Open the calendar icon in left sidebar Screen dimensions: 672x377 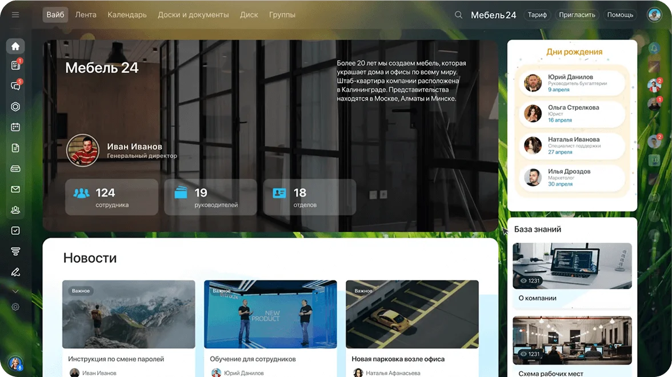pos(15,127)
